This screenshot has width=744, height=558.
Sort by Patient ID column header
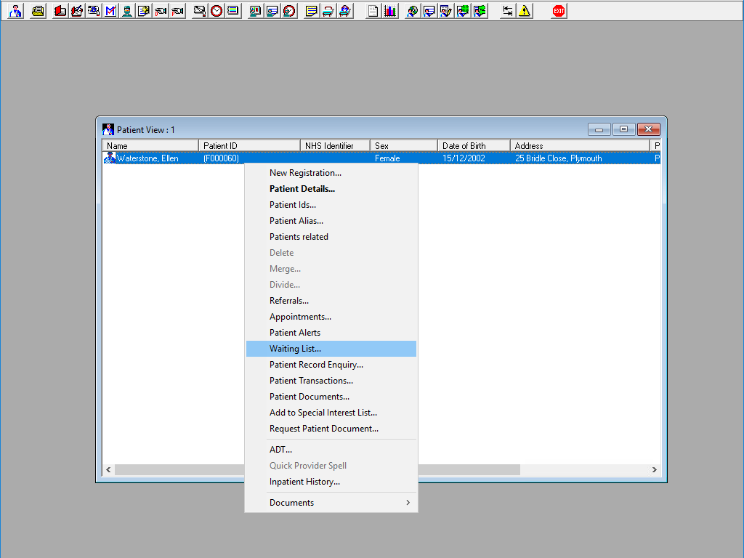pos(250,145)
